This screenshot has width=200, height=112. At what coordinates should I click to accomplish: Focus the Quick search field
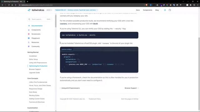click(x=40, y=19)
